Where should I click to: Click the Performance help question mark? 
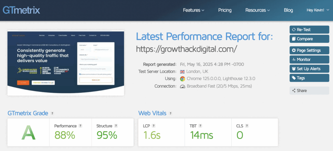(x=80, y=126)
